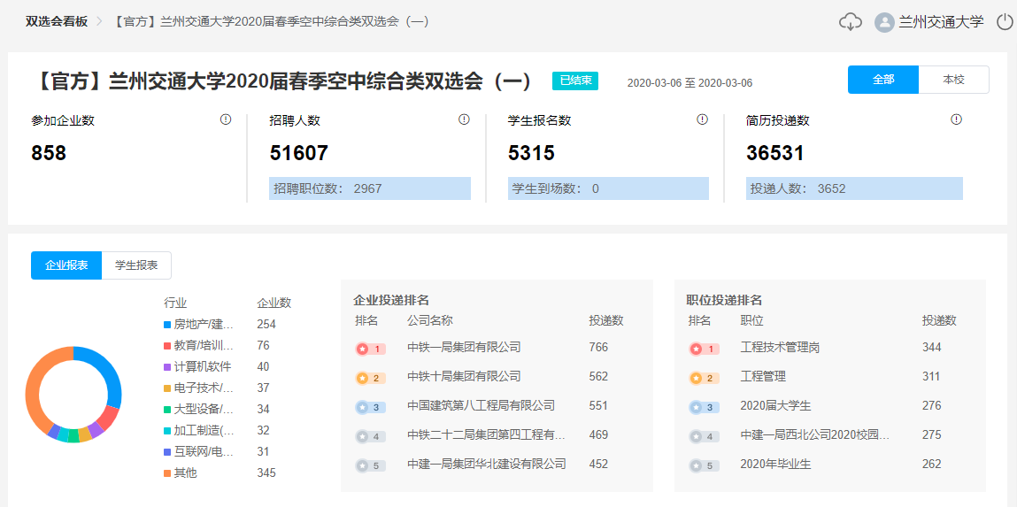
Task: Switch to the 学生报表 tab
Action: [136, 265]
